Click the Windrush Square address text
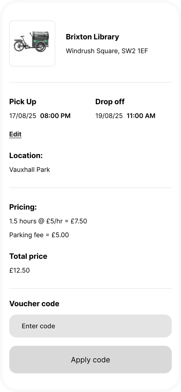This screenshot has height=392, width=181. click(107, 51)
